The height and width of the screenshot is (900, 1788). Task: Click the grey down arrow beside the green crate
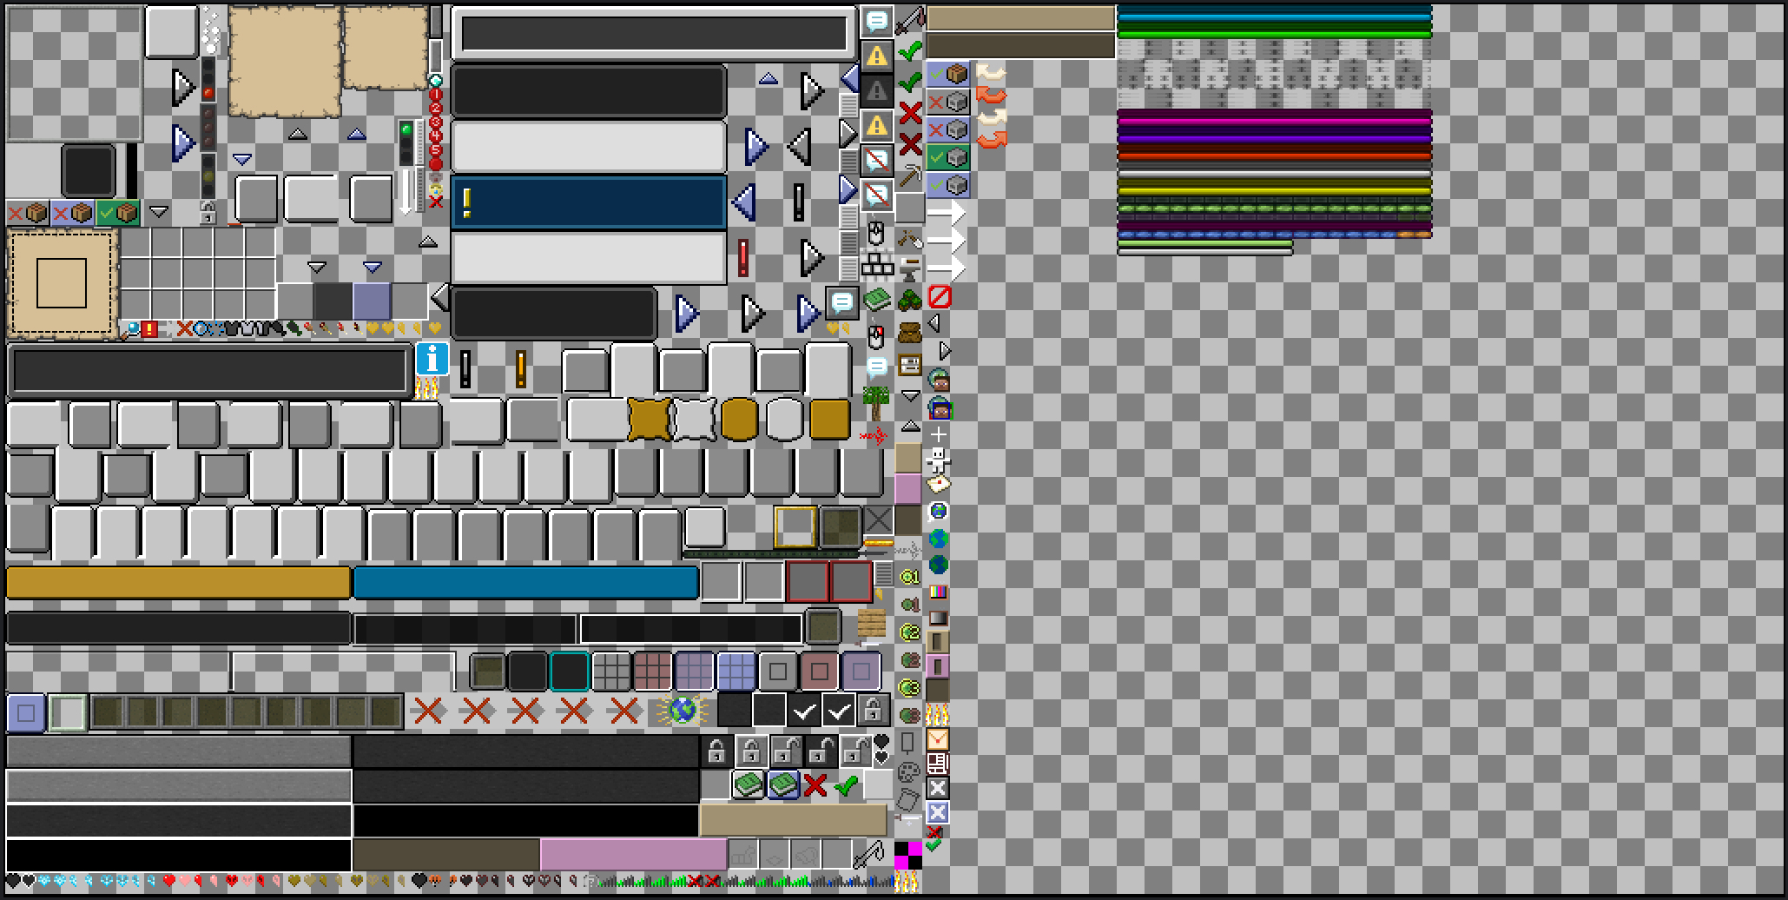point(159,211)
